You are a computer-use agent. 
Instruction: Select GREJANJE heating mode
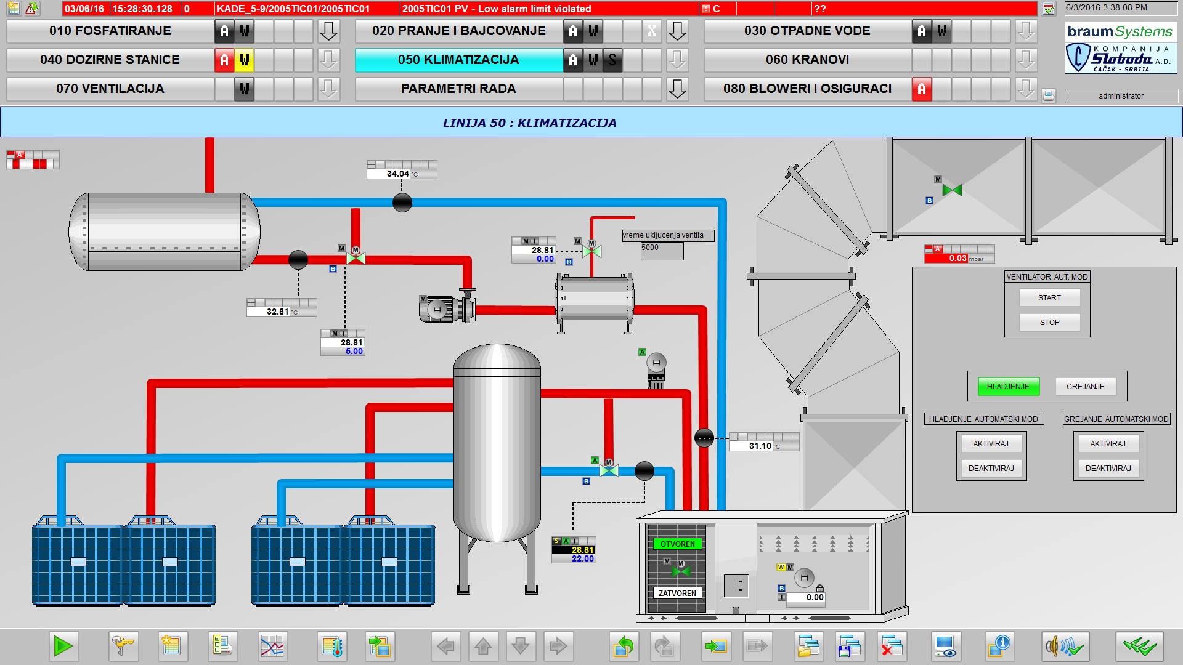tap(1085, 387)
